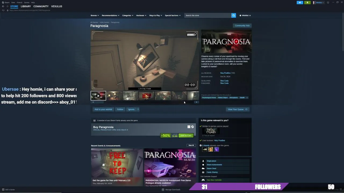Switch to the LIBRARY tab

point(26,6)
